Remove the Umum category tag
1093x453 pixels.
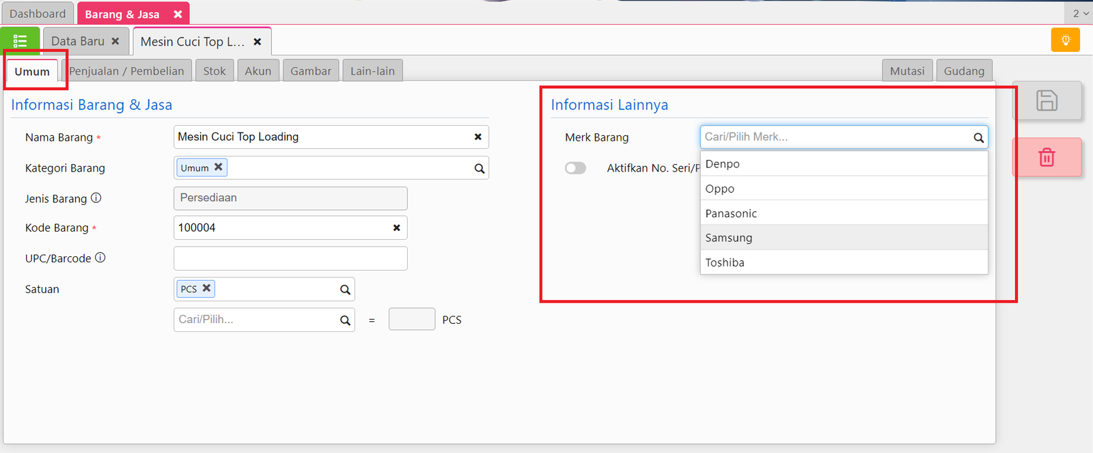point(218,167)
